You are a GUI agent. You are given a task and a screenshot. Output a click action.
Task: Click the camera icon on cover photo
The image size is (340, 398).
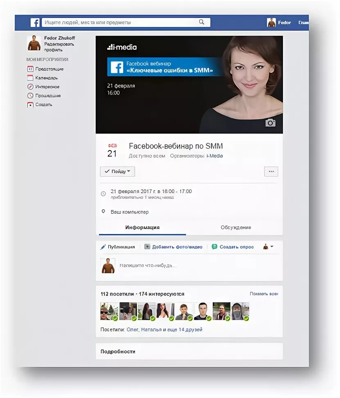270,123
